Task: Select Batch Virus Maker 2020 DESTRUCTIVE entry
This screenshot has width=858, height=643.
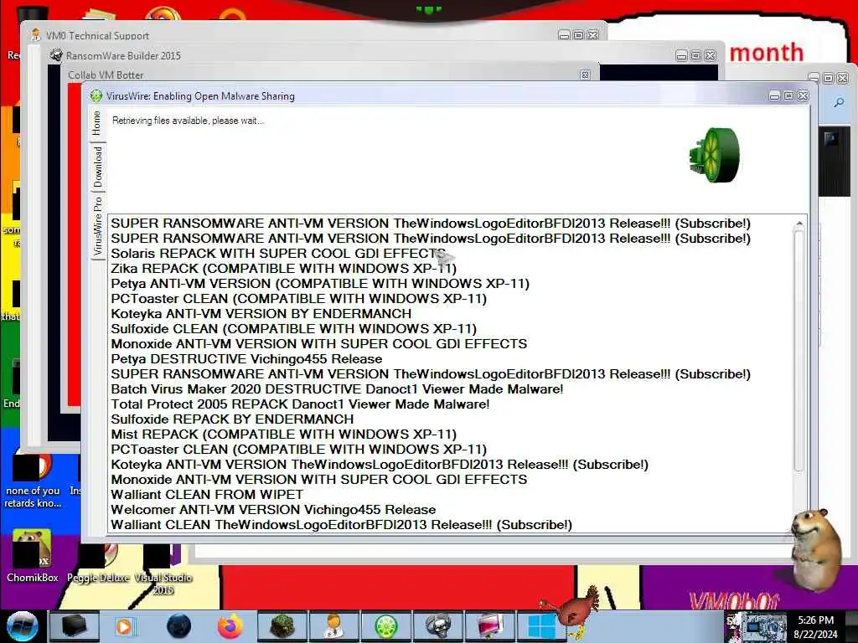Action: [x=337, y=388]
